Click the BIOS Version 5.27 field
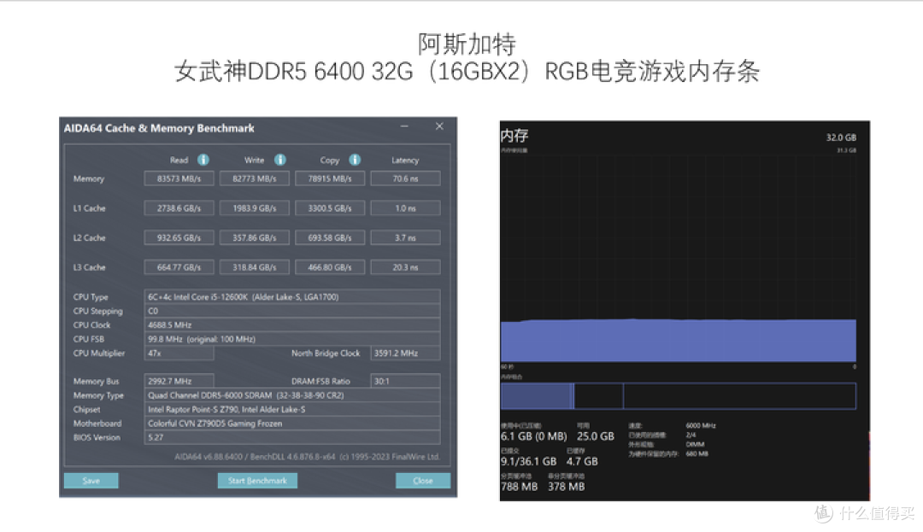Screen dimensions: 923x532 pos(292,437)
